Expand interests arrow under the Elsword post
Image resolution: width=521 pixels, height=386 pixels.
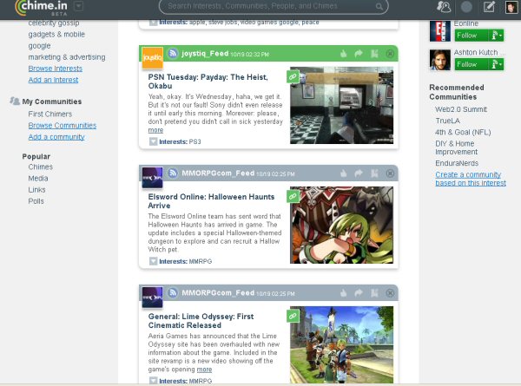tap(153, 261)
